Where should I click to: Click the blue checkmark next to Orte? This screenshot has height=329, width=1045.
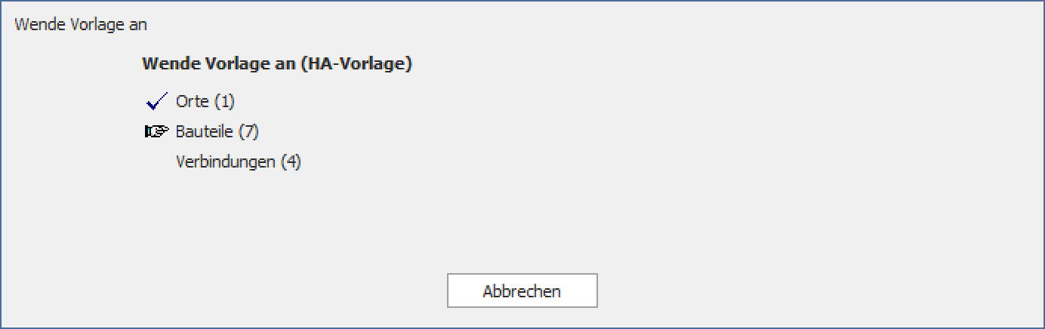click(x=156, y=102)
